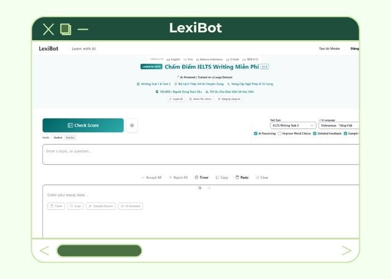Click the right arrow in the bottom scrollbar
The image size is (391, 279).
pos(346,251)
